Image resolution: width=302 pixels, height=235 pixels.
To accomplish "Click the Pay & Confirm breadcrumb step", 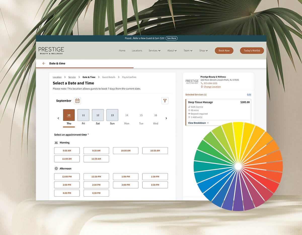I will point(129,77).
